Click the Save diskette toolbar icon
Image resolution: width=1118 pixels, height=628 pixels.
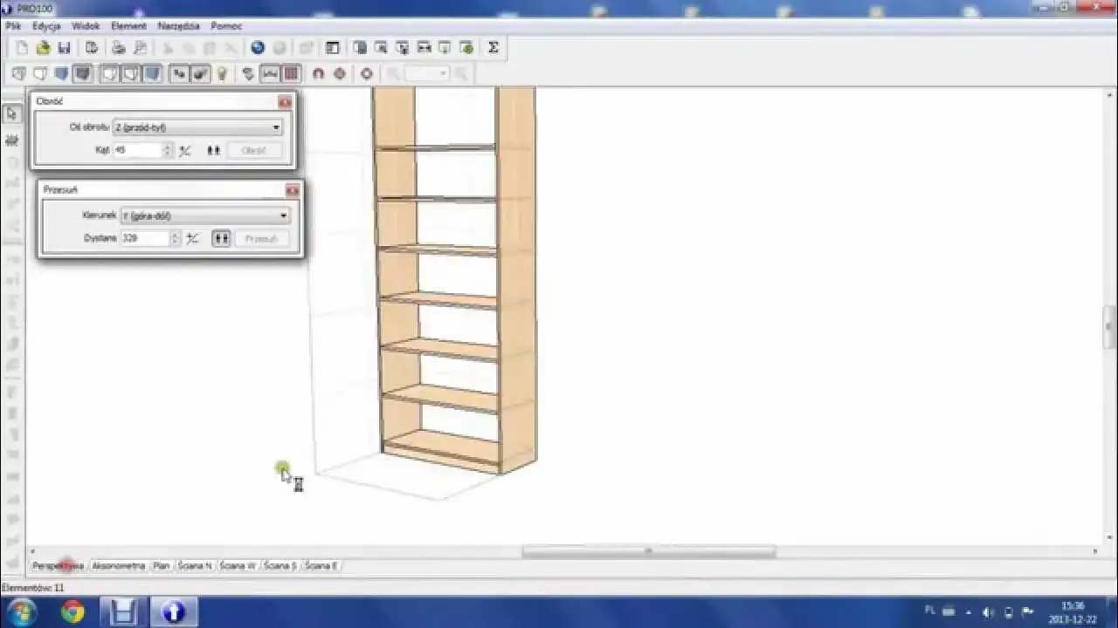point(63,48)
